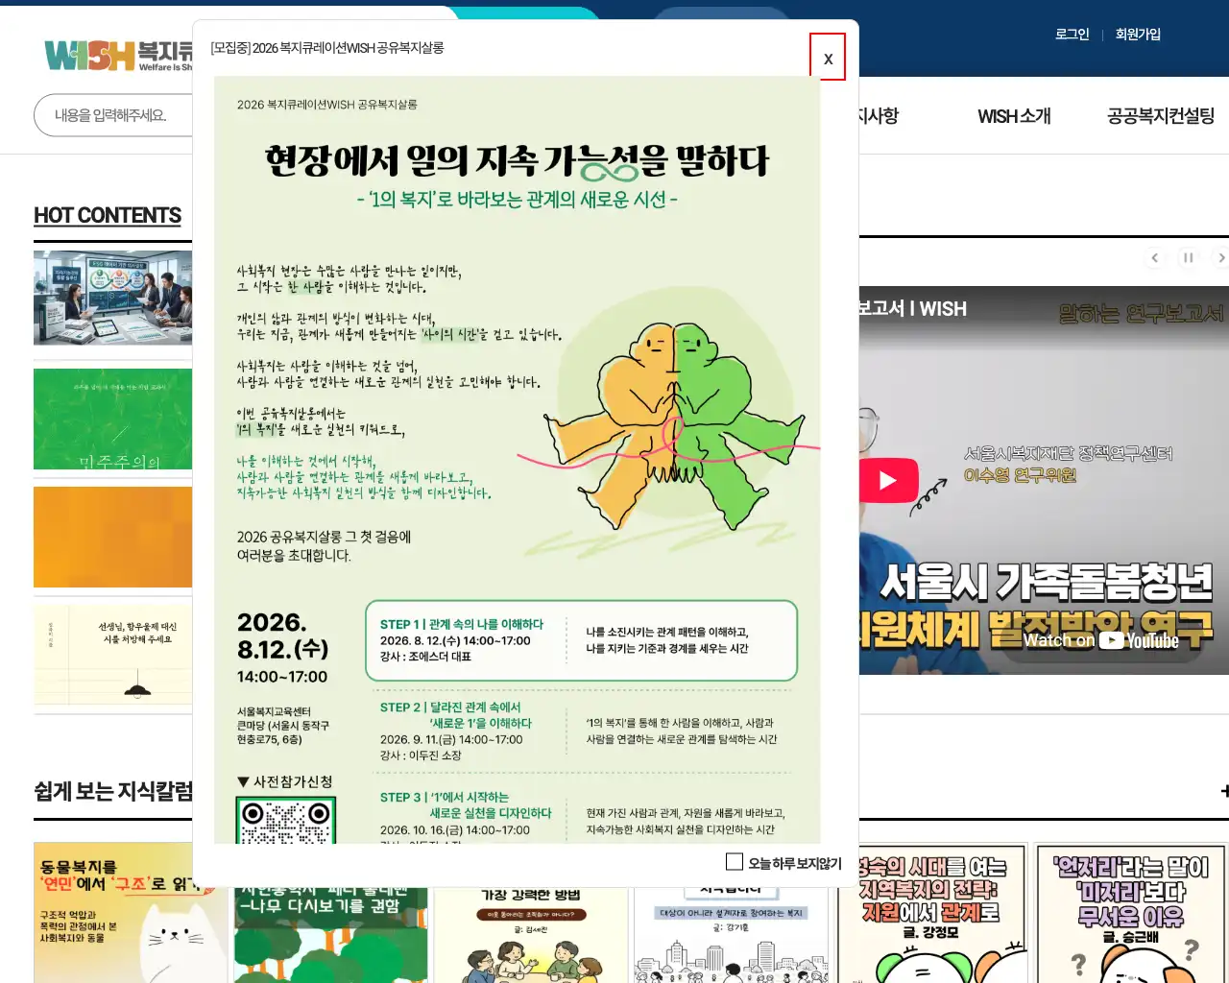1229x983 pixels.
Task: Click the 현장에서 일의 지속 가능성을 말하다 poster headline
Action: pos(517,161)
